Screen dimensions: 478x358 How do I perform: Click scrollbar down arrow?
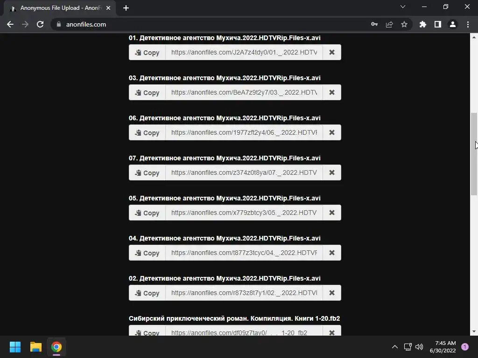[x=474, y=331]
